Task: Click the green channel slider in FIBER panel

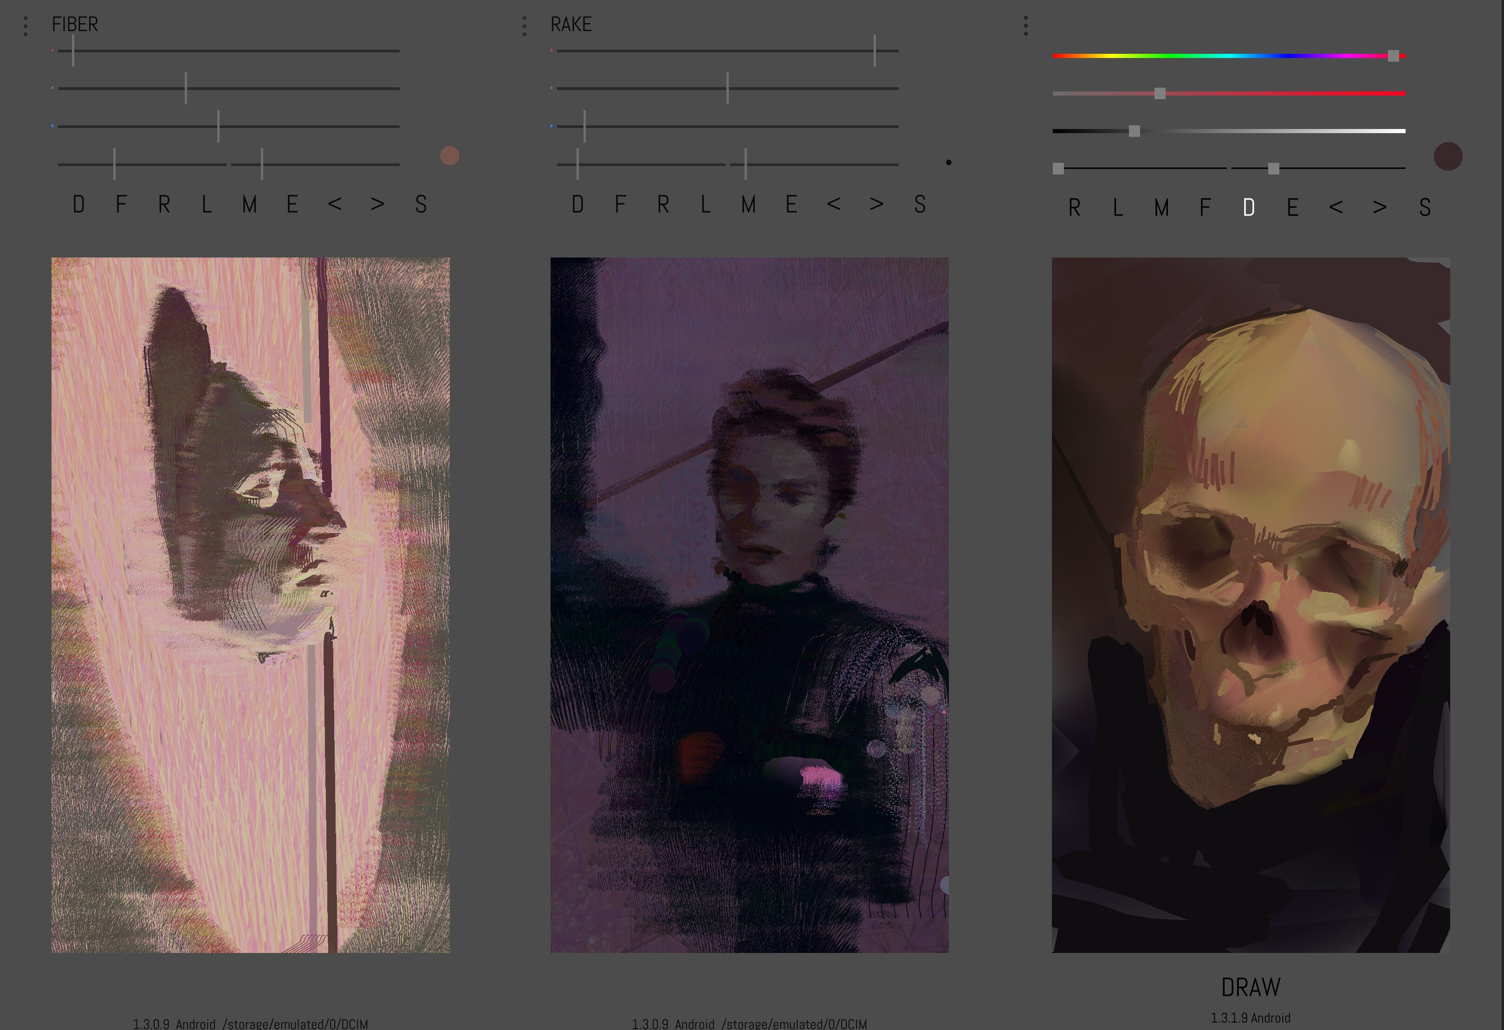Action: pos(228,88)
